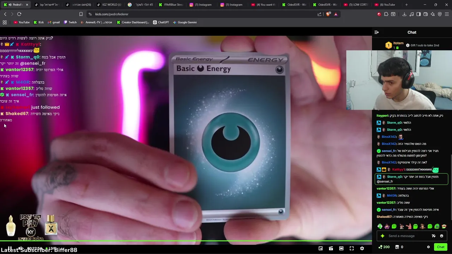Open browser extensions puzzle icon
The image size is (452, 254).
(386, 14)
